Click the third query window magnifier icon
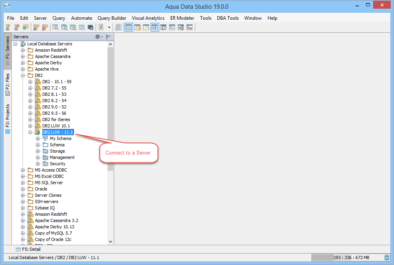The width and height of the screenshot is (394, 265). tap(73, 27)
